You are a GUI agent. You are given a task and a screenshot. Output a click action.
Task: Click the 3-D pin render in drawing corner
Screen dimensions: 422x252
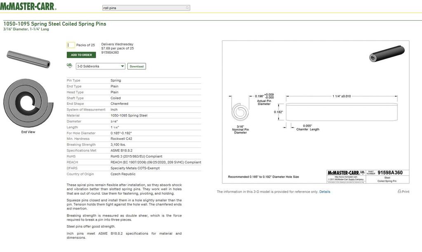[x=387, y=54]
